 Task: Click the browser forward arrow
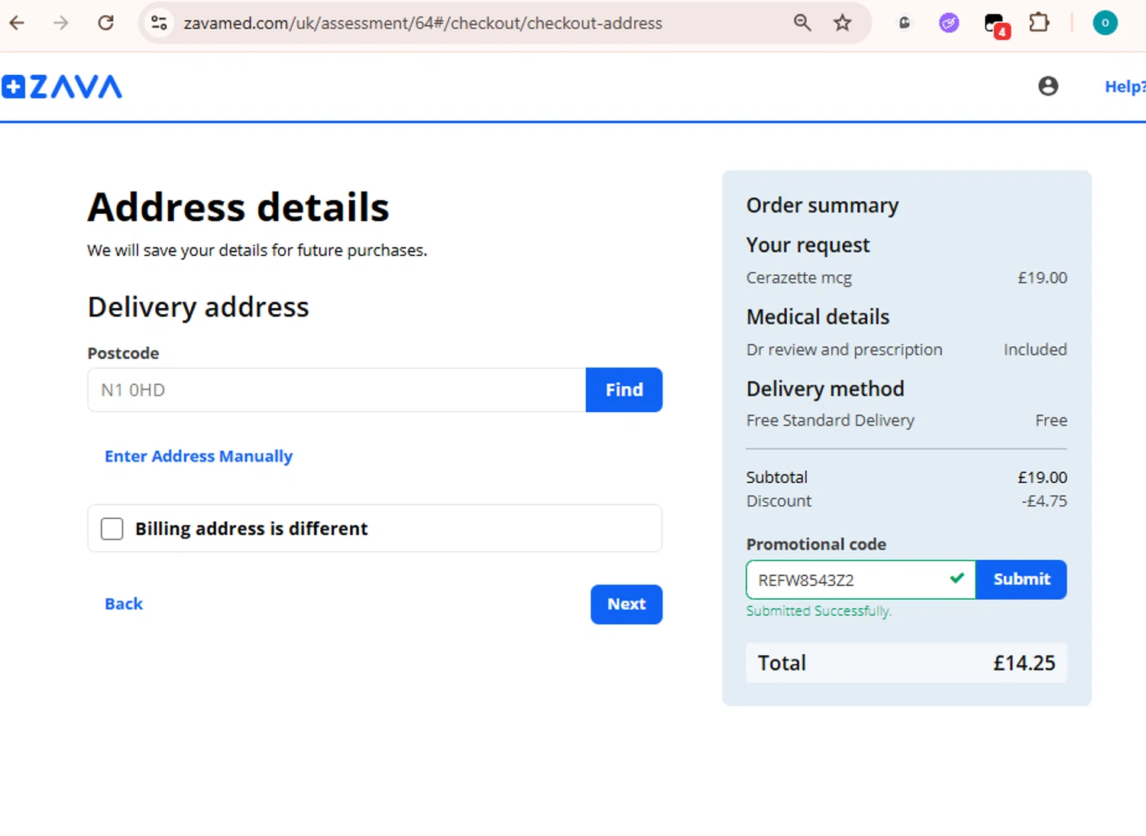61,23
